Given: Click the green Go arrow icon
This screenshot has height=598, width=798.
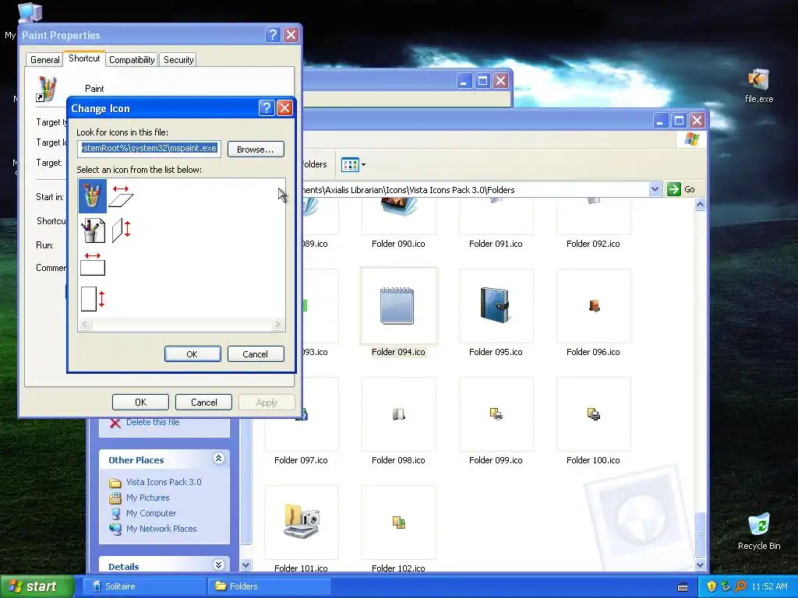Looking at the screenshot, I should (x=673, y=189).
